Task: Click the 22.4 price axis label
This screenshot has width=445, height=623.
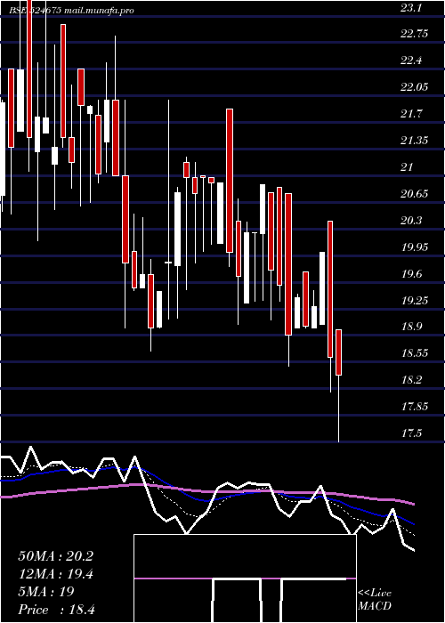Action: click(411, 61)
